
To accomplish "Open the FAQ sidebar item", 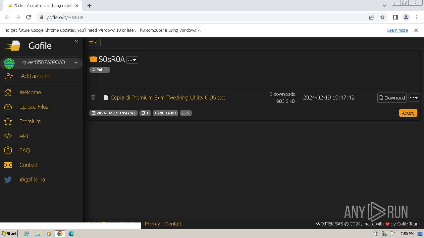I will [25, 150].
